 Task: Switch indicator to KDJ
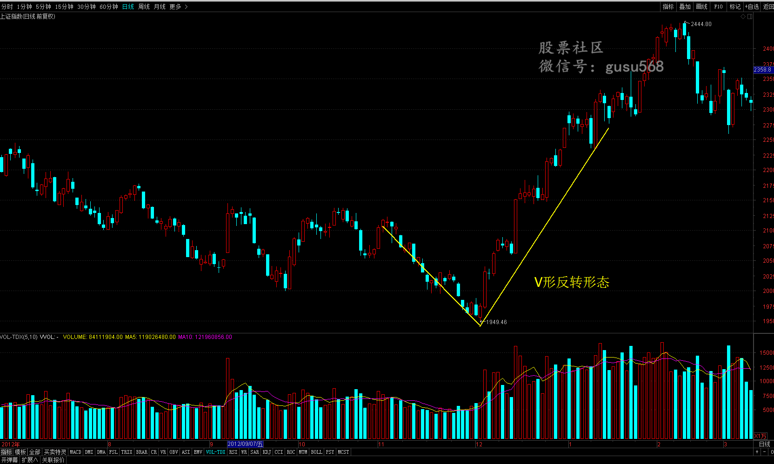pos(267,452)
